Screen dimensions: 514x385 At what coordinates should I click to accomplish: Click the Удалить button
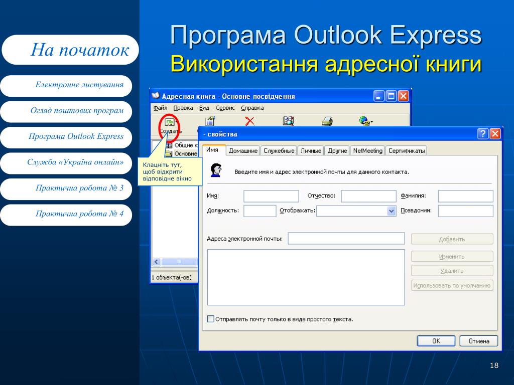click(x=452, y=271)
